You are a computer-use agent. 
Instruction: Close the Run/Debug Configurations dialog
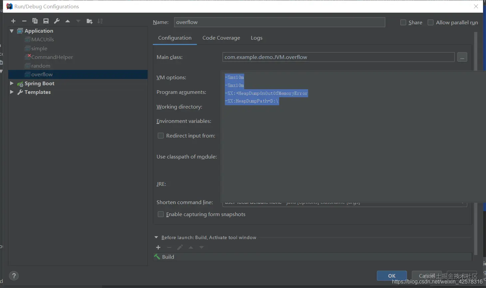476,6
